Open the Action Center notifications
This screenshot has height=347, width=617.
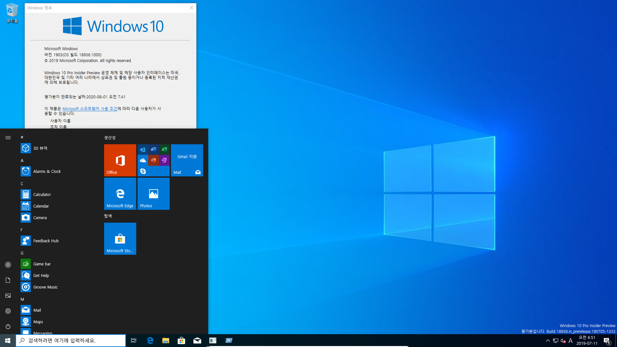coord(607,341)
